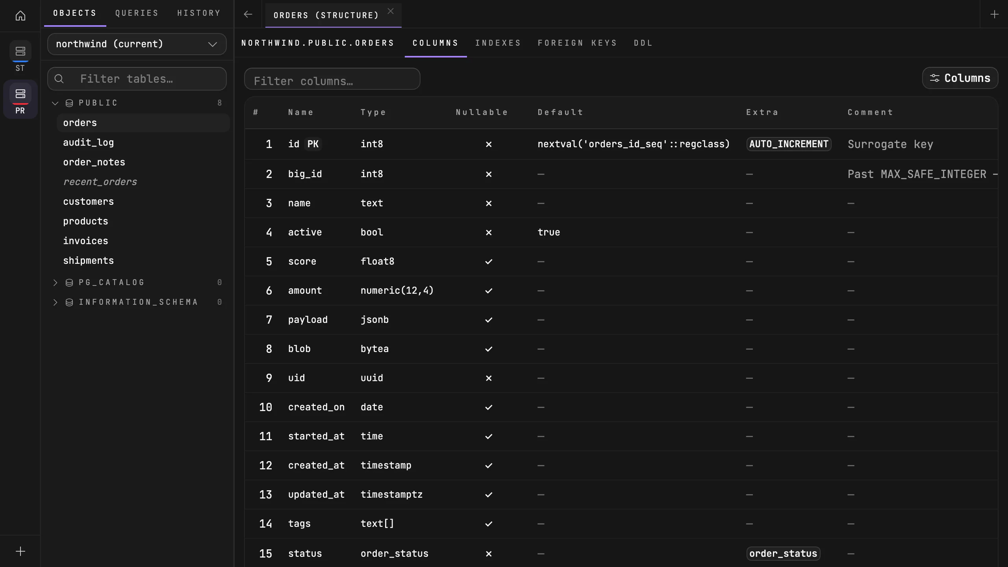Screen dimensions: 1008x567
Task: Close the Orders (Structure) tab
Action: point(391,11)
